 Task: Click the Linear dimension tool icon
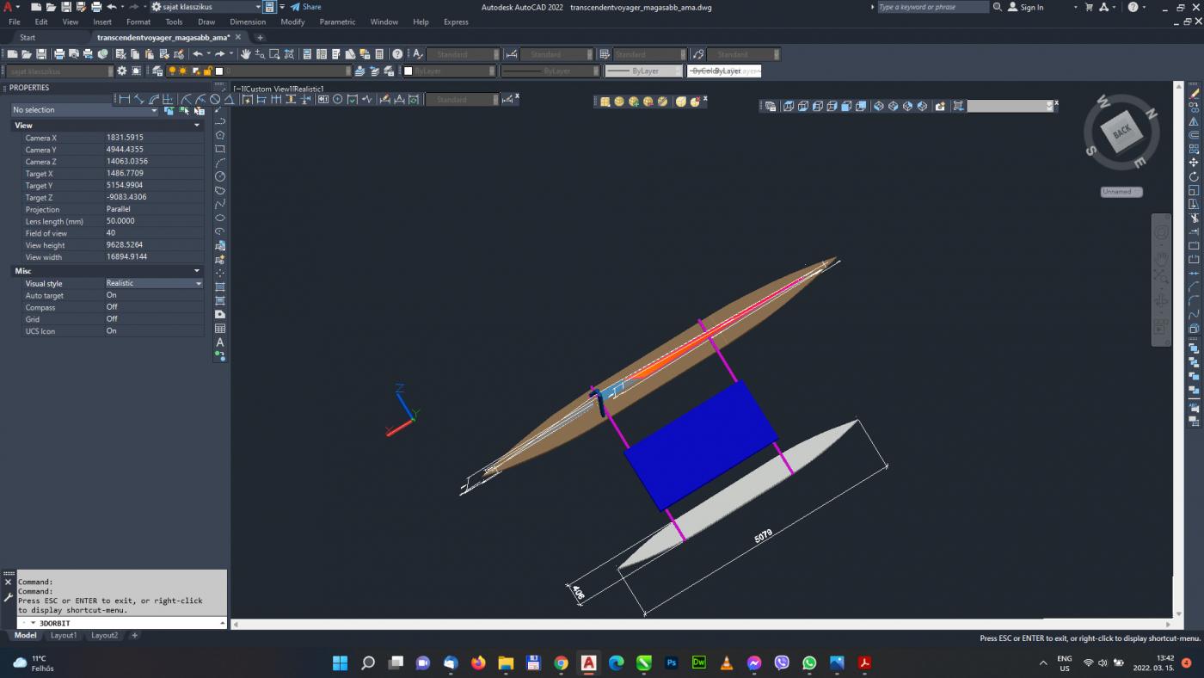(125, 100)
